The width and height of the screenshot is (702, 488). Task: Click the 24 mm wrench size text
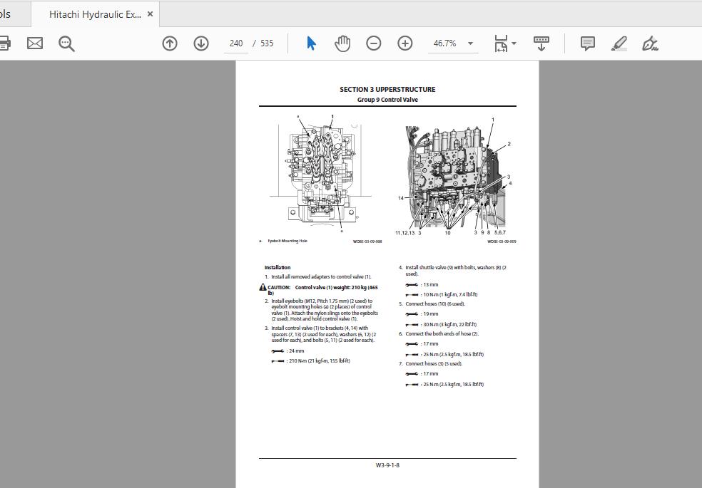point(296,351)
